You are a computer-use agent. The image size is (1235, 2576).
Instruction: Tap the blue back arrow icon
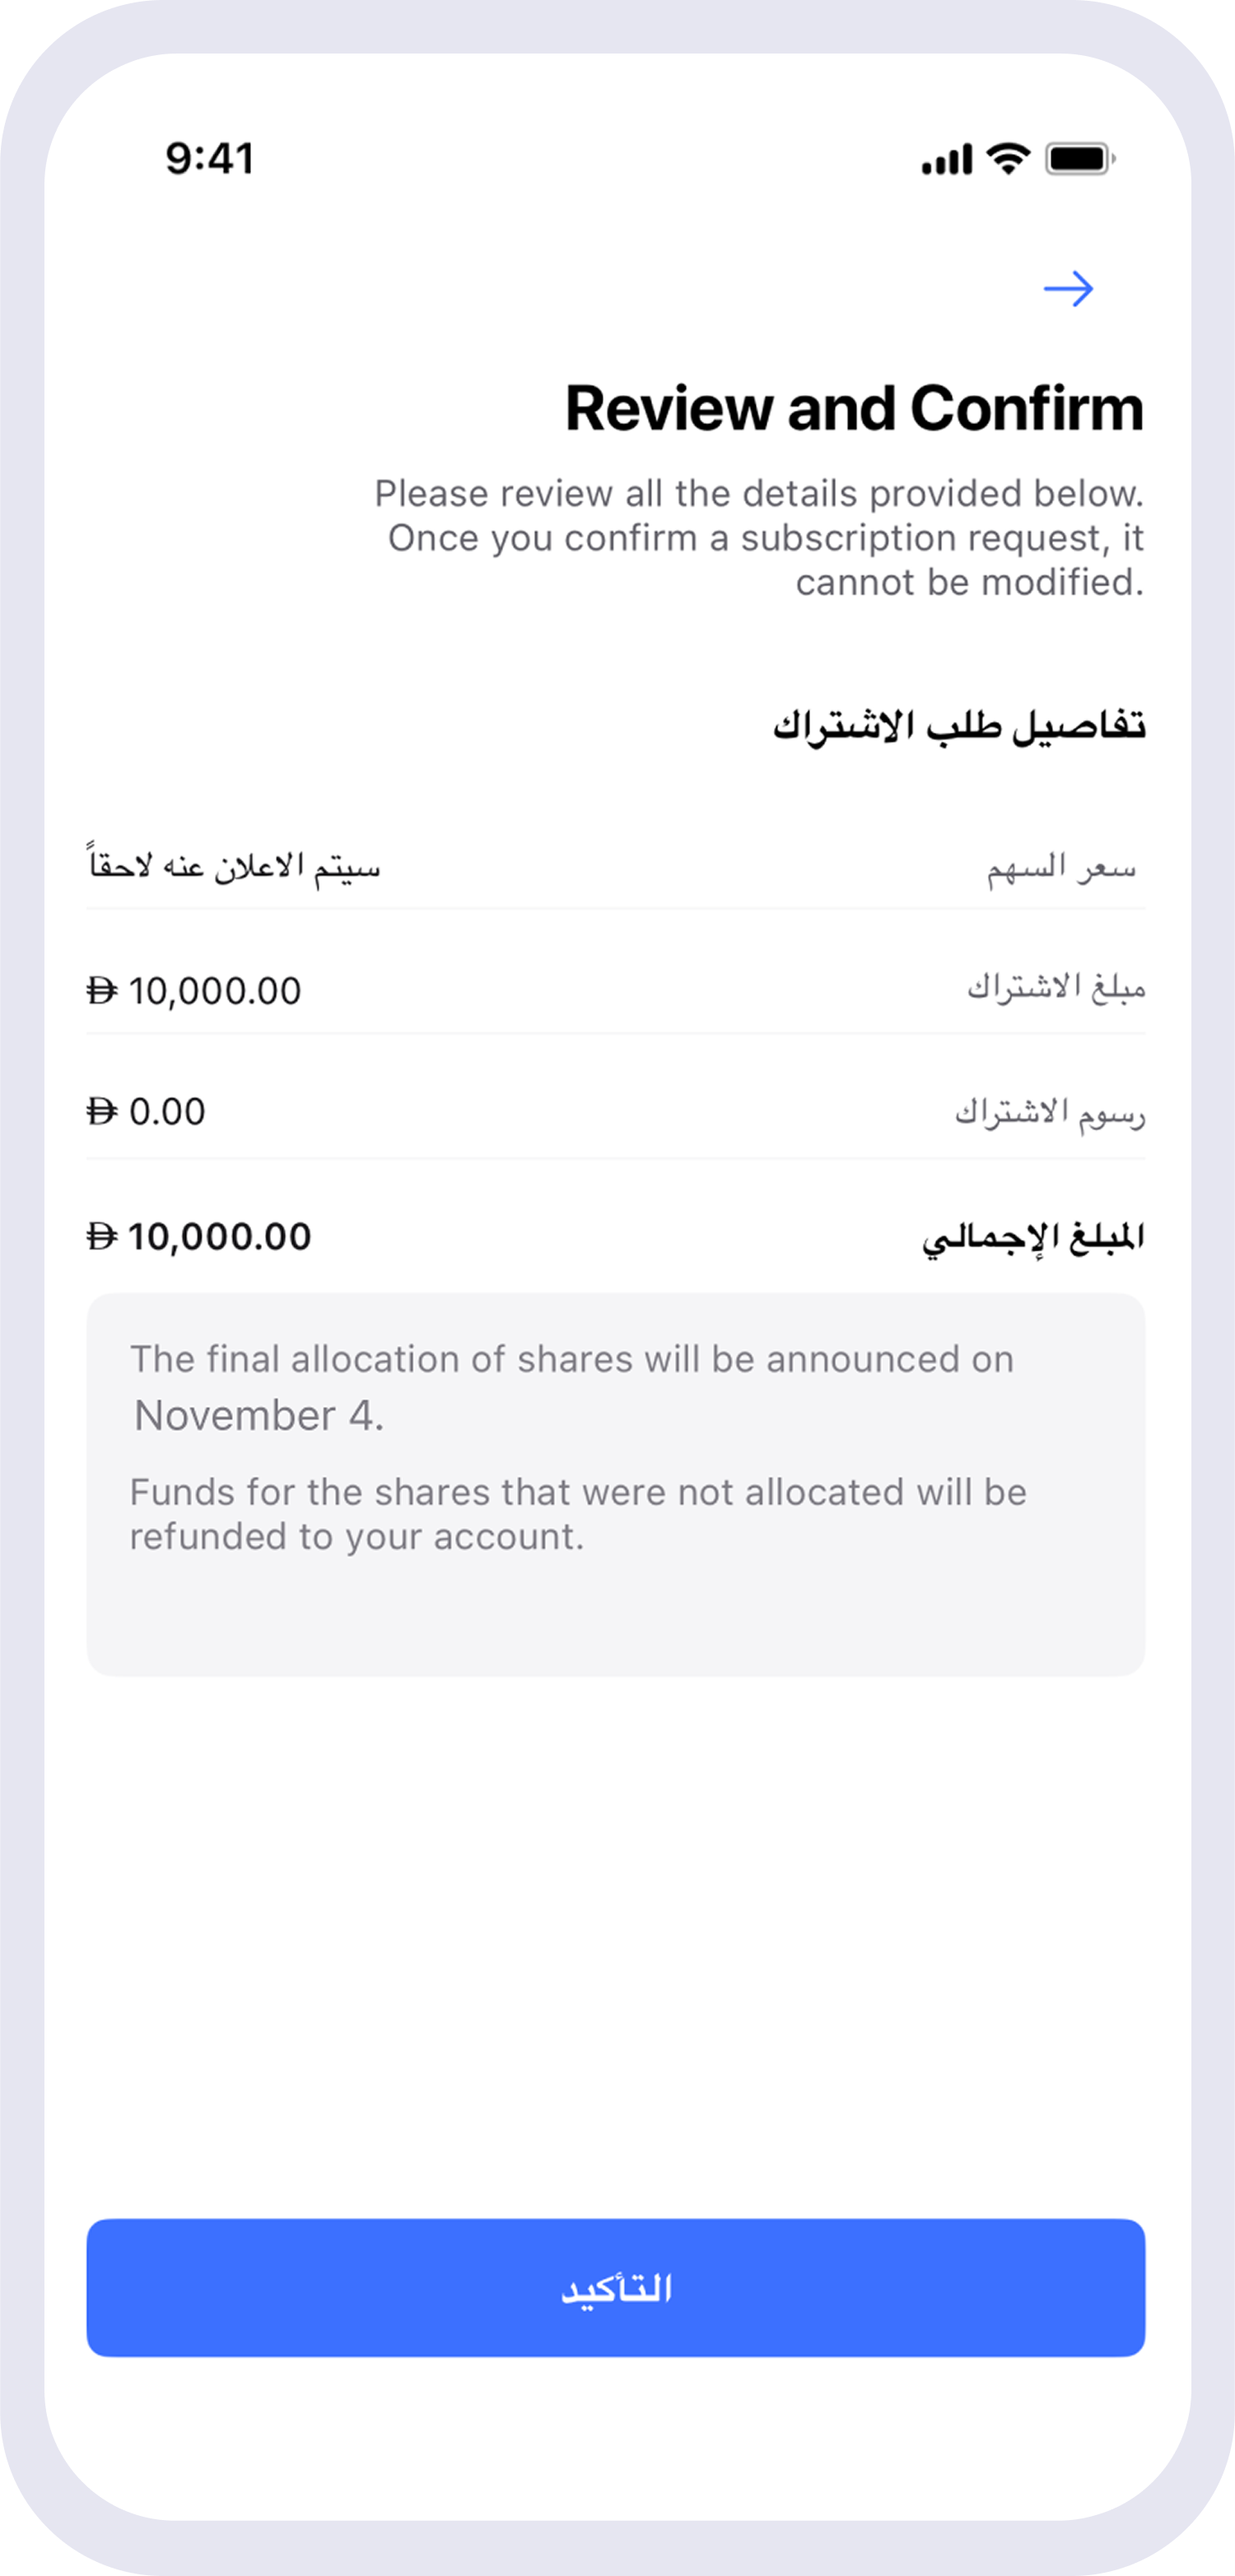1068,289
